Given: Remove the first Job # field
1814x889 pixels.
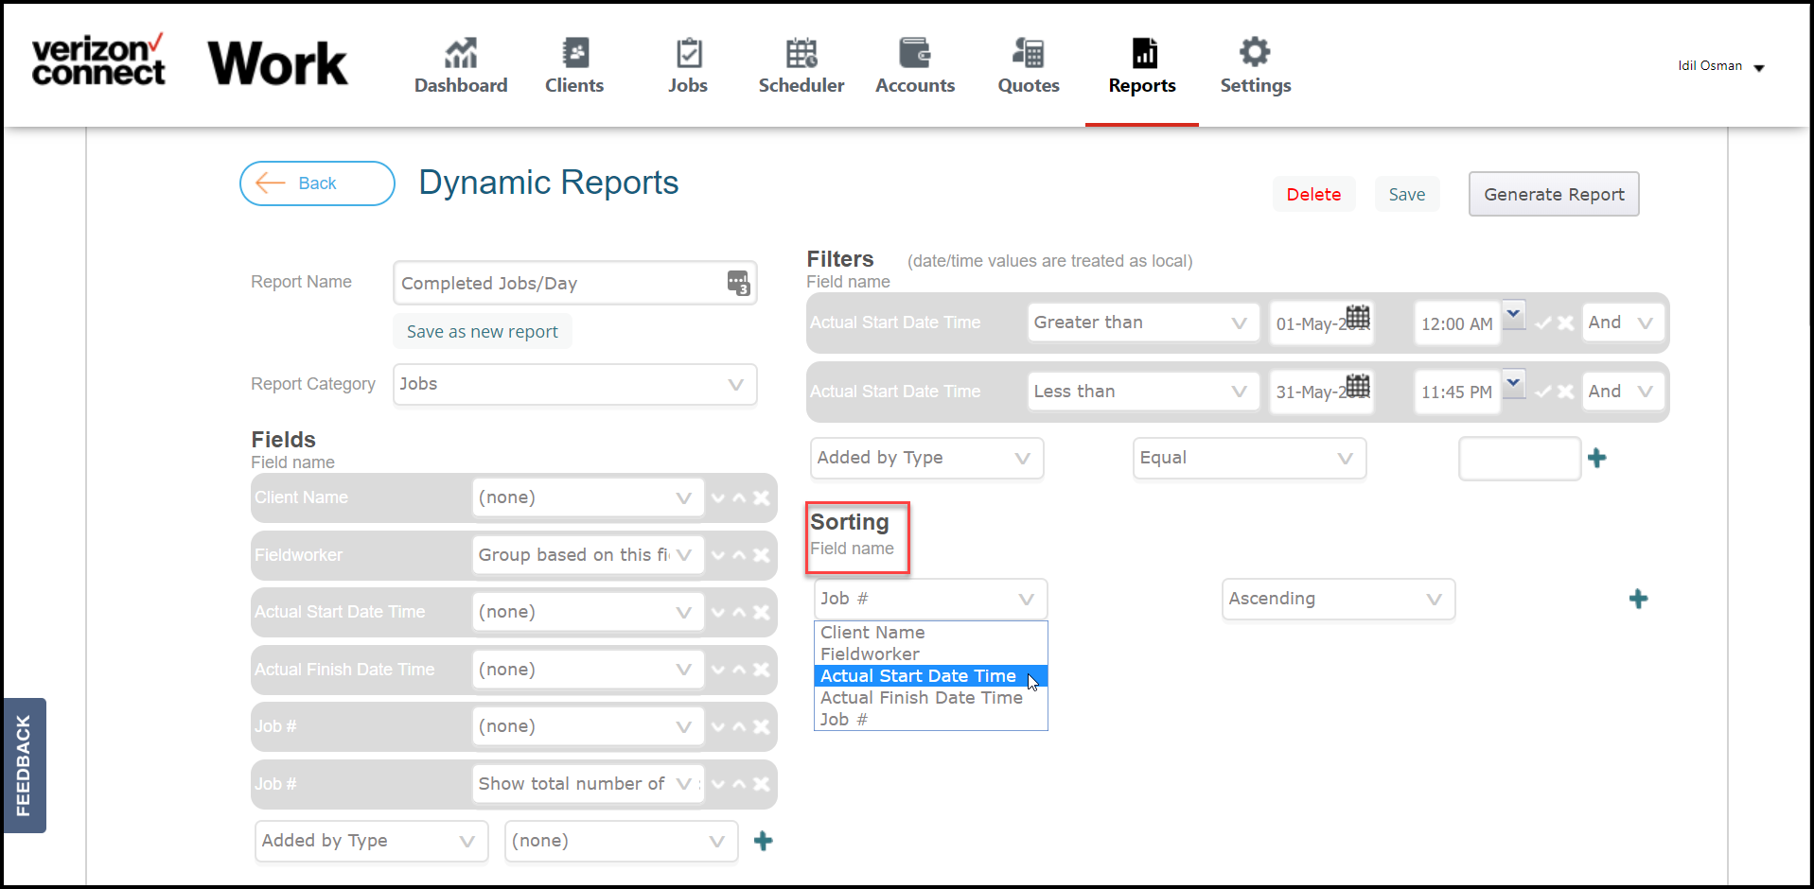Looking at the screenshot, I should 761,727.
